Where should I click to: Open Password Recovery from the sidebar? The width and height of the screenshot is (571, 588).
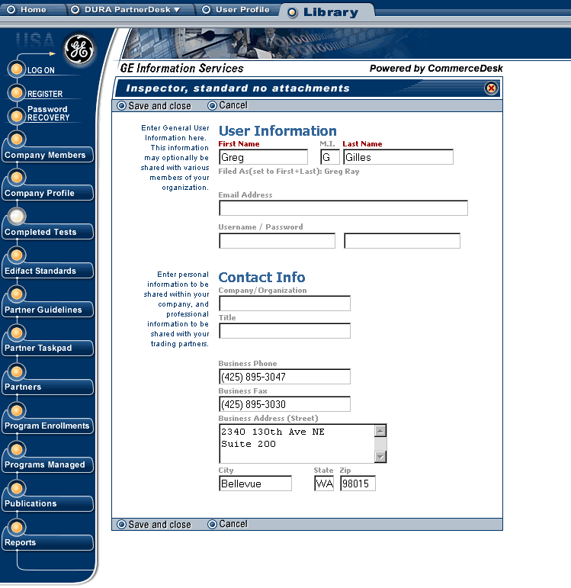[x=47, y=114]
